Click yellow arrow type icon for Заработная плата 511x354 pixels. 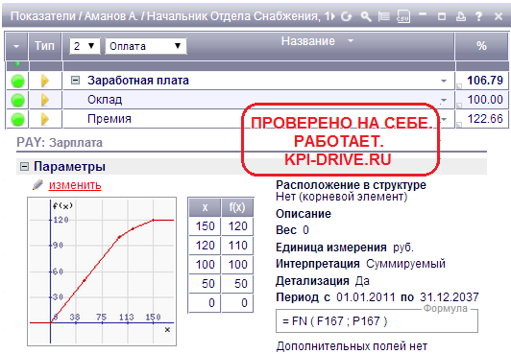44,81
